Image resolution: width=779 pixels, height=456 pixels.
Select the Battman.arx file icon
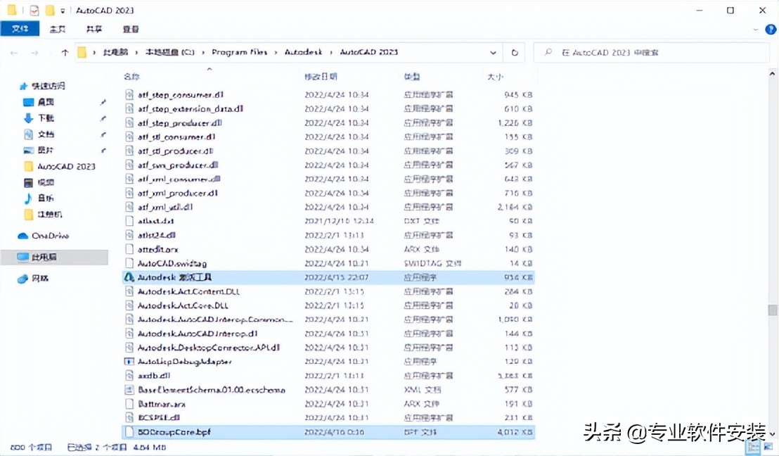129,404
